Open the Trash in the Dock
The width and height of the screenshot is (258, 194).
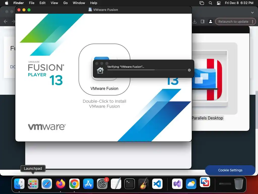(239, 184)
